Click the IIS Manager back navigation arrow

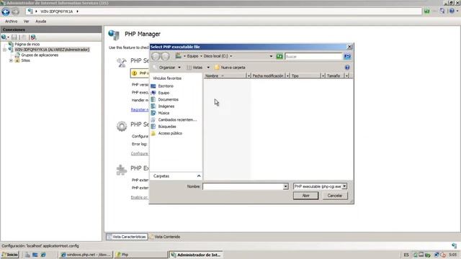6,12
